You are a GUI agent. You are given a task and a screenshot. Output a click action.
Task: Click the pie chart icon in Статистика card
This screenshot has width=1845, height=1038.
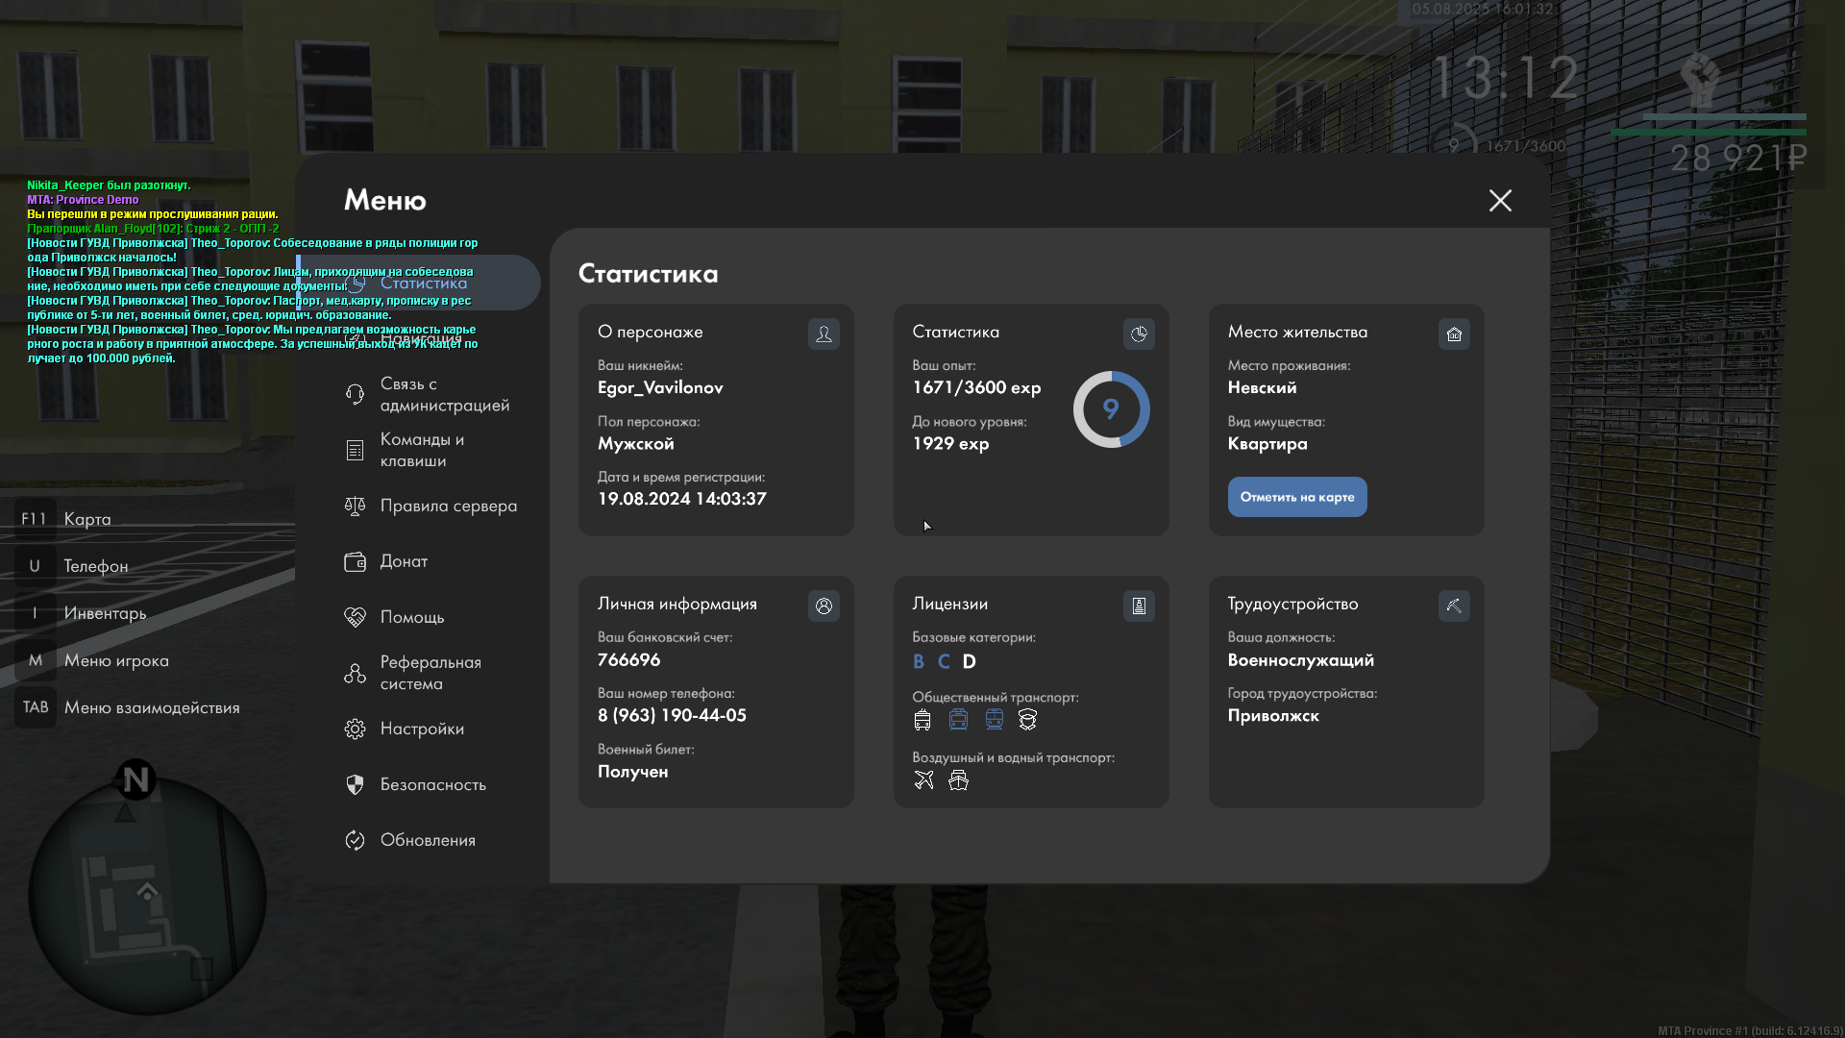pos(1139,334)
